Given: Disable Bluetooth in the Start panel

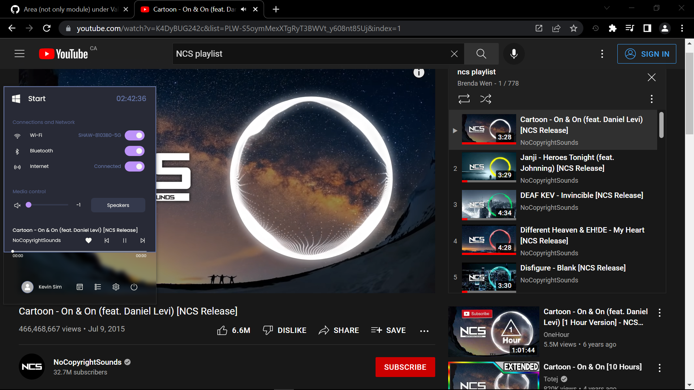Looking at the screenshot, I should (134, 151).
